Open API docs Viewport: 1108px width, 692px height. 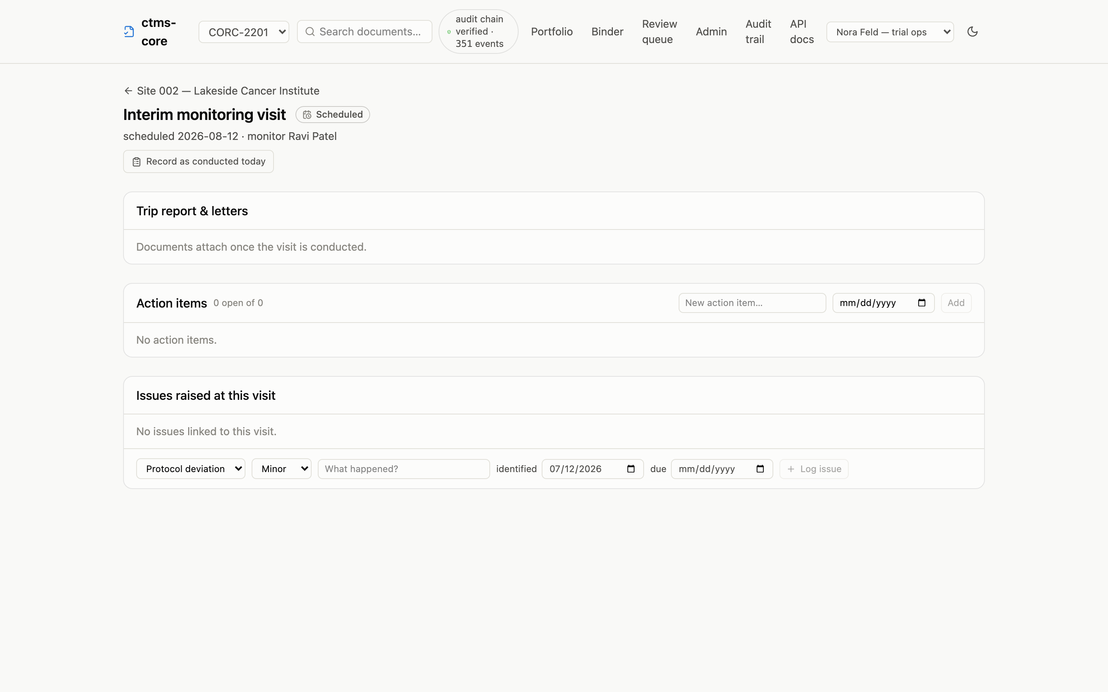pyautogui.click(x=802, y=32)
